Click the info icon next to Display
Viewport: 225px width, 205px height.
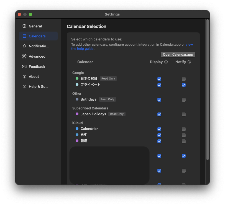click(x=166, y=62)
